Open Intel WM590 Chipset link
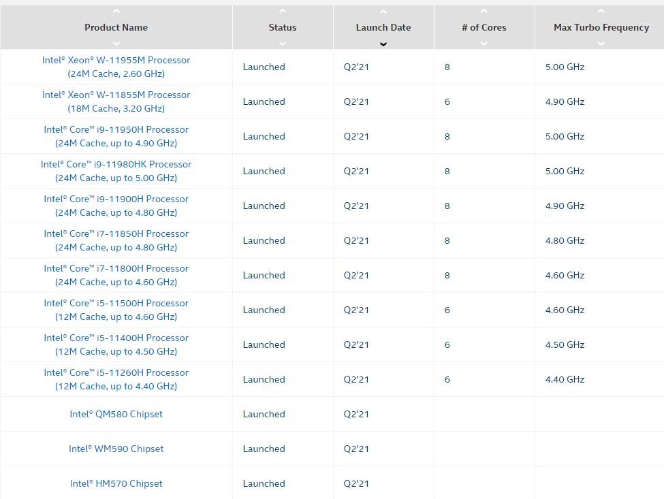The width and height of the screenshot is (664, 499). coord(116,449)
